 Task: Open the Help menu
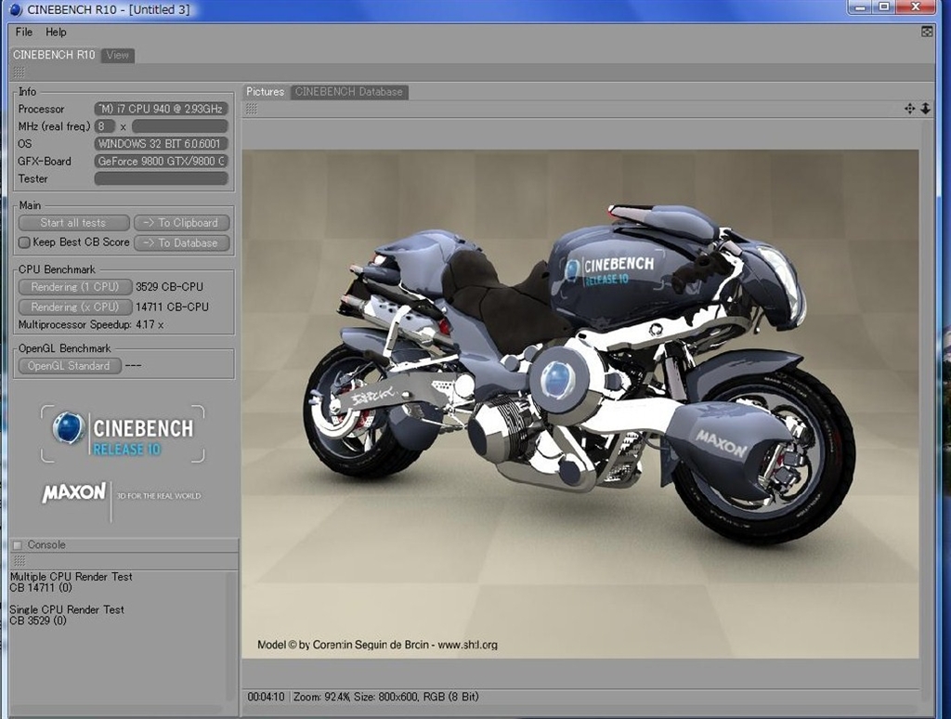(x=56, y=33)
